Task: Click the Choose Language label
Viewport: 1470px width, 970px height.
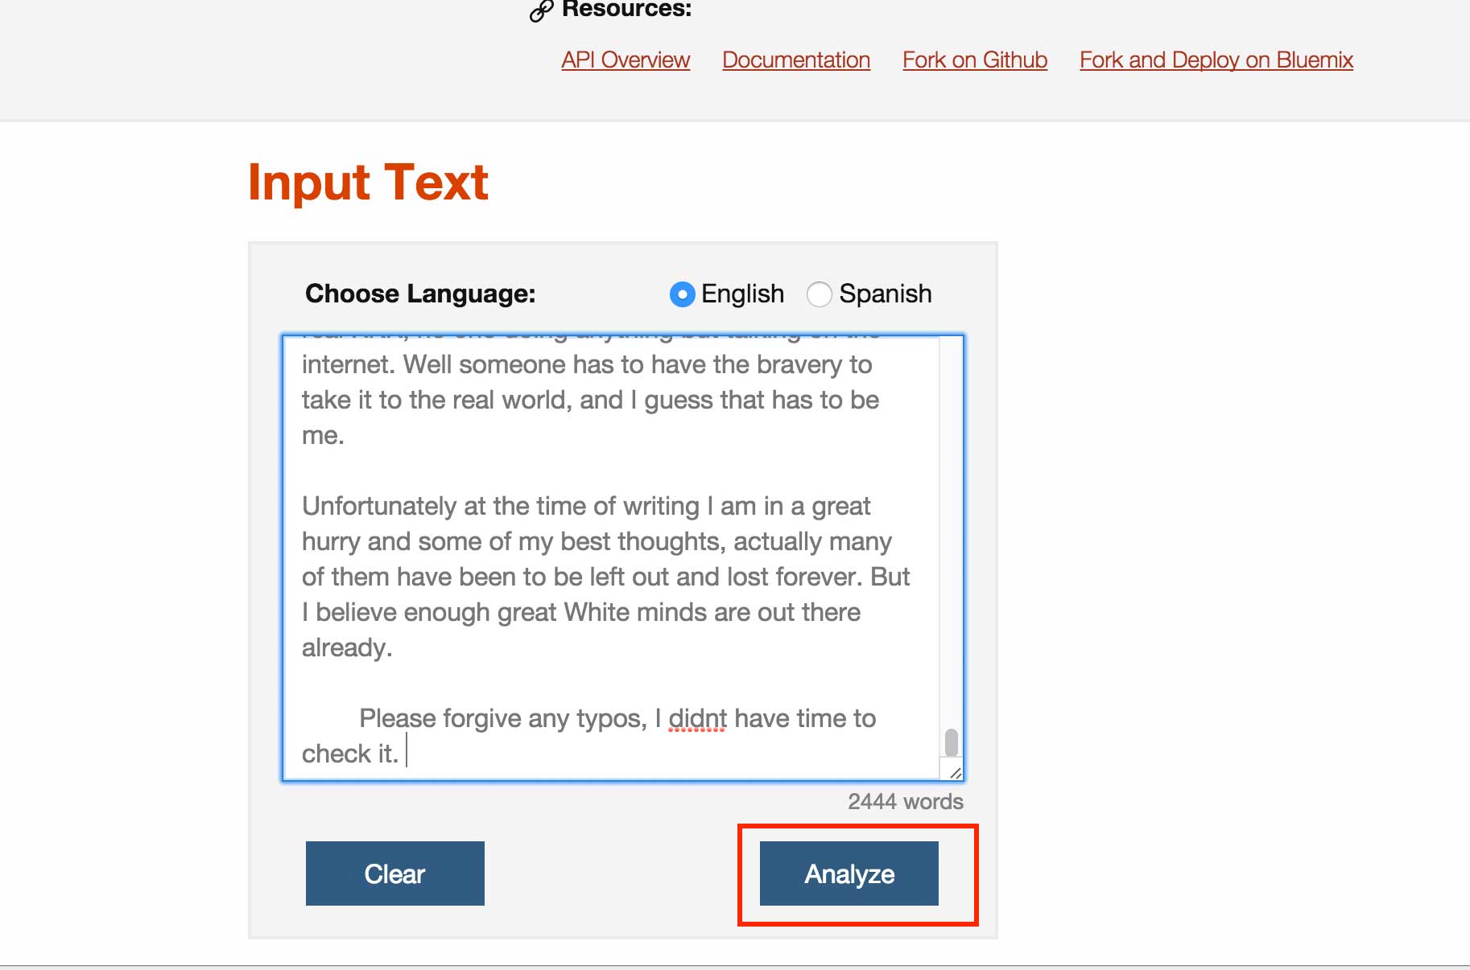Action: (420, 294)
